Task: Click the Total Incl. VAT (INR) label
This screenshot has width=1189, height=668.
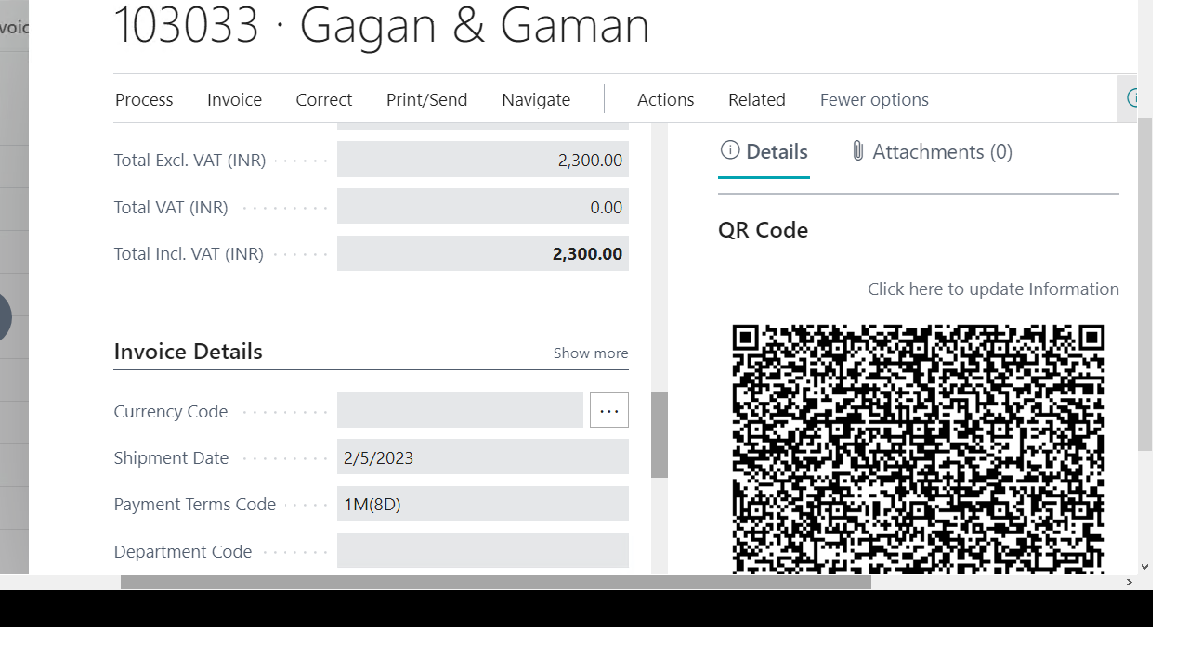Action: point(189,253)
